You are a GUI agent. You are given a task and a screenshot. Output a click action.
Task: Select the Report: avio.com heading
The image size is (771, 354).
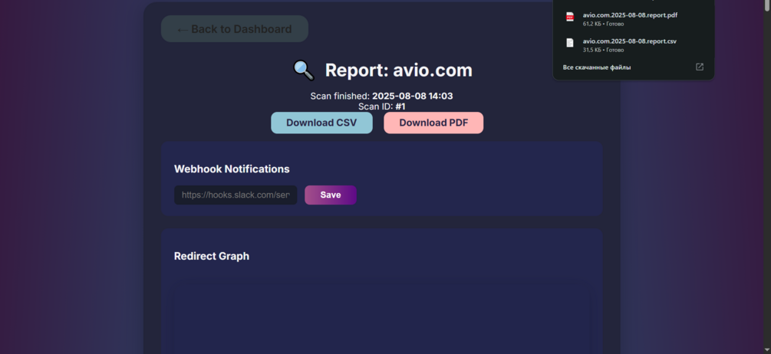[398, 70]
